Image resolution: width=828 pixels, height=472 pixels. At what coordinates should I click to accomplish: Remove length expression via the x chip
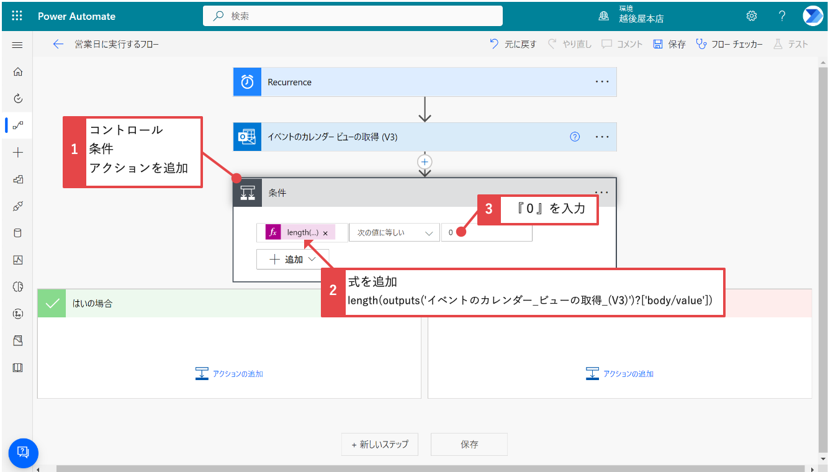pyautogui.click(x=325, y=232)
